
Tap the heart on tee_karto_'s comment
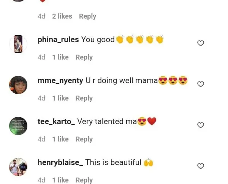(x=201, y=125)
